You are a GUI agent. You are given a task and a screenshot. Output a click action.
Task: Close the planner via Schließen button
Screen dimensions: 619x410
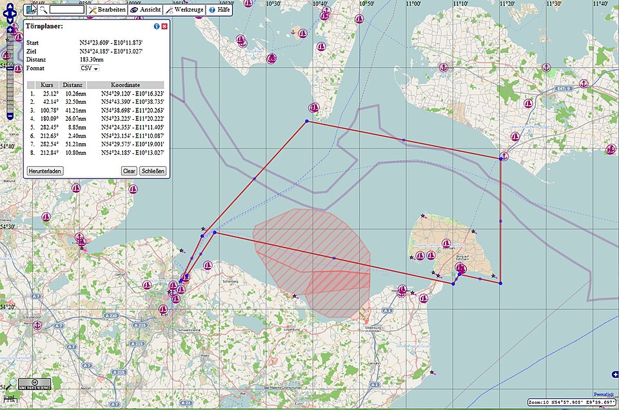click(x=152, y=171)
